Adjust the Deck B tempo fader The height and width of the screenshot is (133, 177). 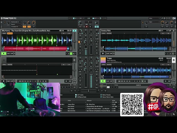[x=174, y=47]
